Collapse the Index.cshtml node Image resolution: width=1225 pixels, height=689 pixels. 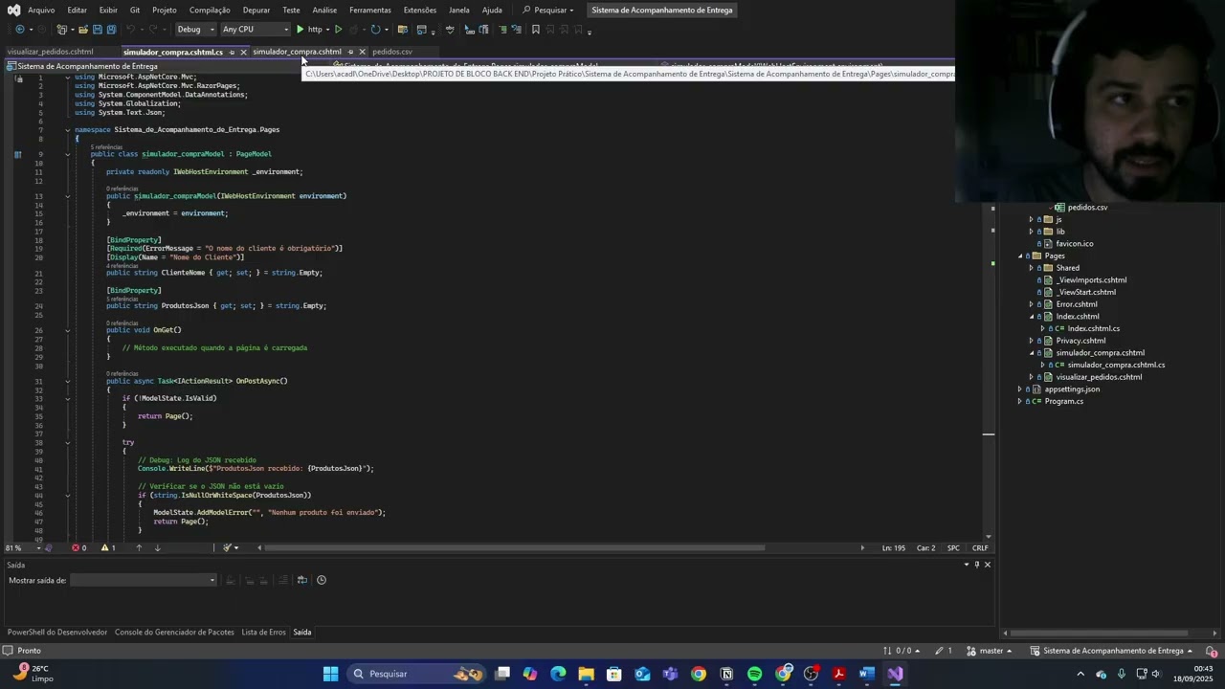1032,317
